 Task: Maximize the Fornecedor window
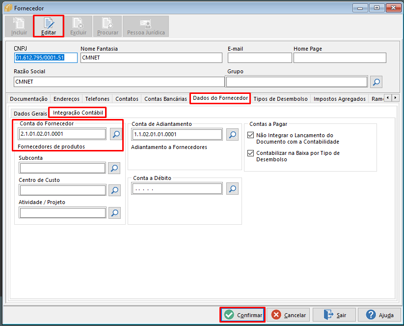[x=377, y=8]
